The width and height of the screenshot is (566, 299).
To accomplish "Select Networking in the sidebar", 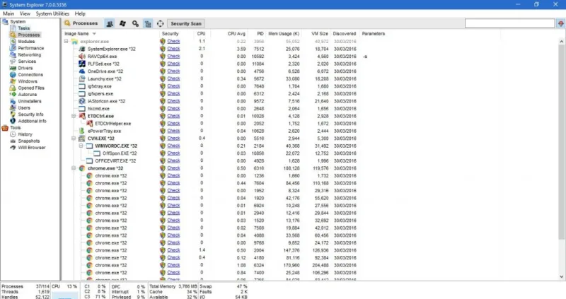I will [x=29, y=54].
